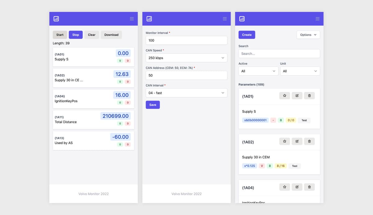Open hamburger menu in the parameters panel
The image size is (373, 215).
pyautogui.click(x=317, y=19)
